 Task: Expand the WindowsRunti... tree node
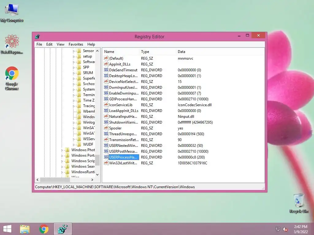(62, 172)
